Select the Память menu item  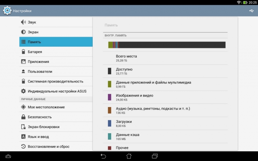[56, 42]
